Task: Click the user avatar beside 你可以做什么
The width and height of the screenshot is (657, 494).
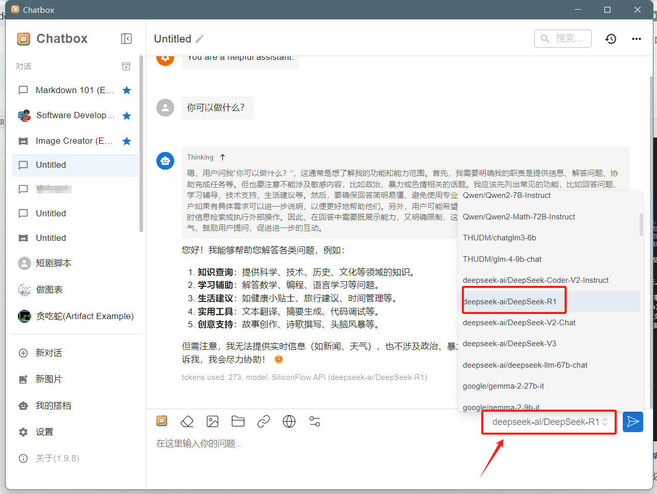Action: click(165, 108)
